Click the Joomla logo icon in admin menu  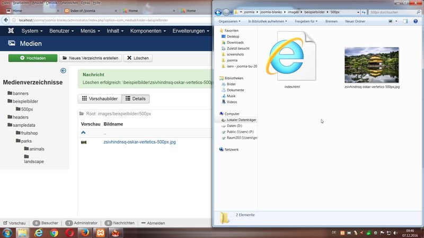(x=11, y=31)
